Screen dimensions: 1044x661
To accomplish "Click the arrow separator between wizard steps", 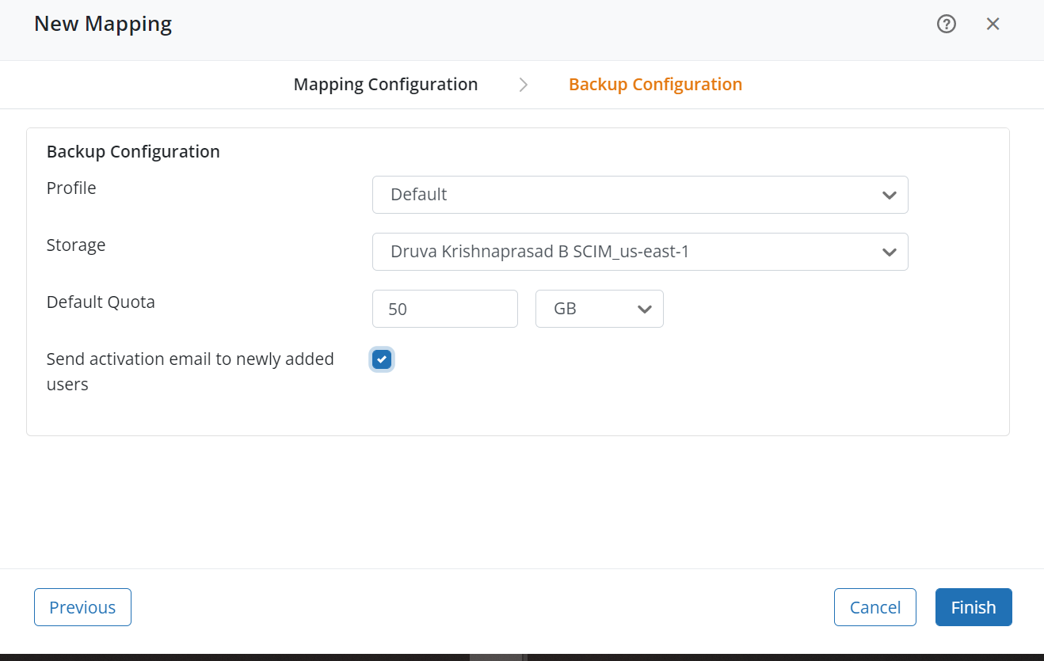I will [x=524, y=85].
